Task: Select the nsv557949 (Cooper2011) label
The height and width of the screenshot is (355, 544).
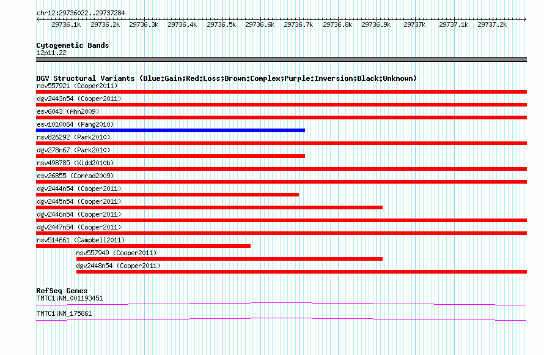Action: coord(116,253)
